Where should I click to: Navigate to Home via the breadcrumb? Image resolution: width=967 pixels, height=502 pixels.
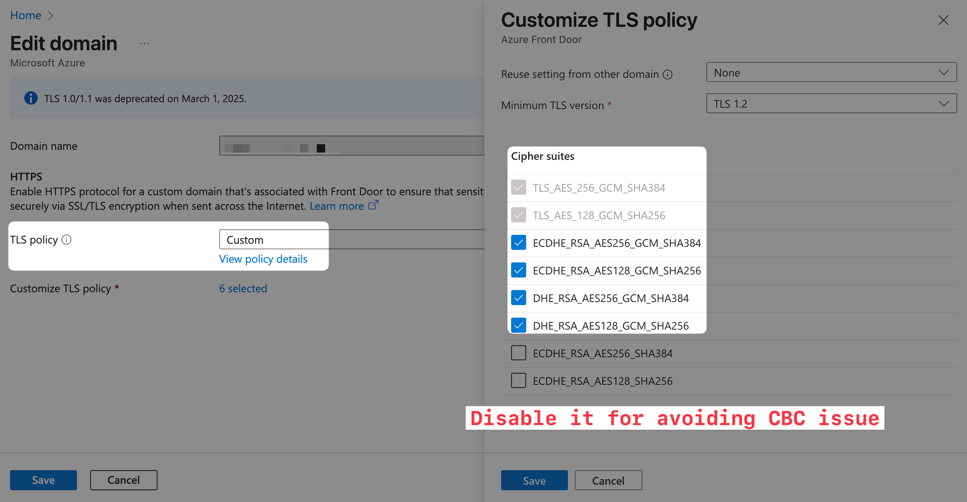tap(25, 15)
